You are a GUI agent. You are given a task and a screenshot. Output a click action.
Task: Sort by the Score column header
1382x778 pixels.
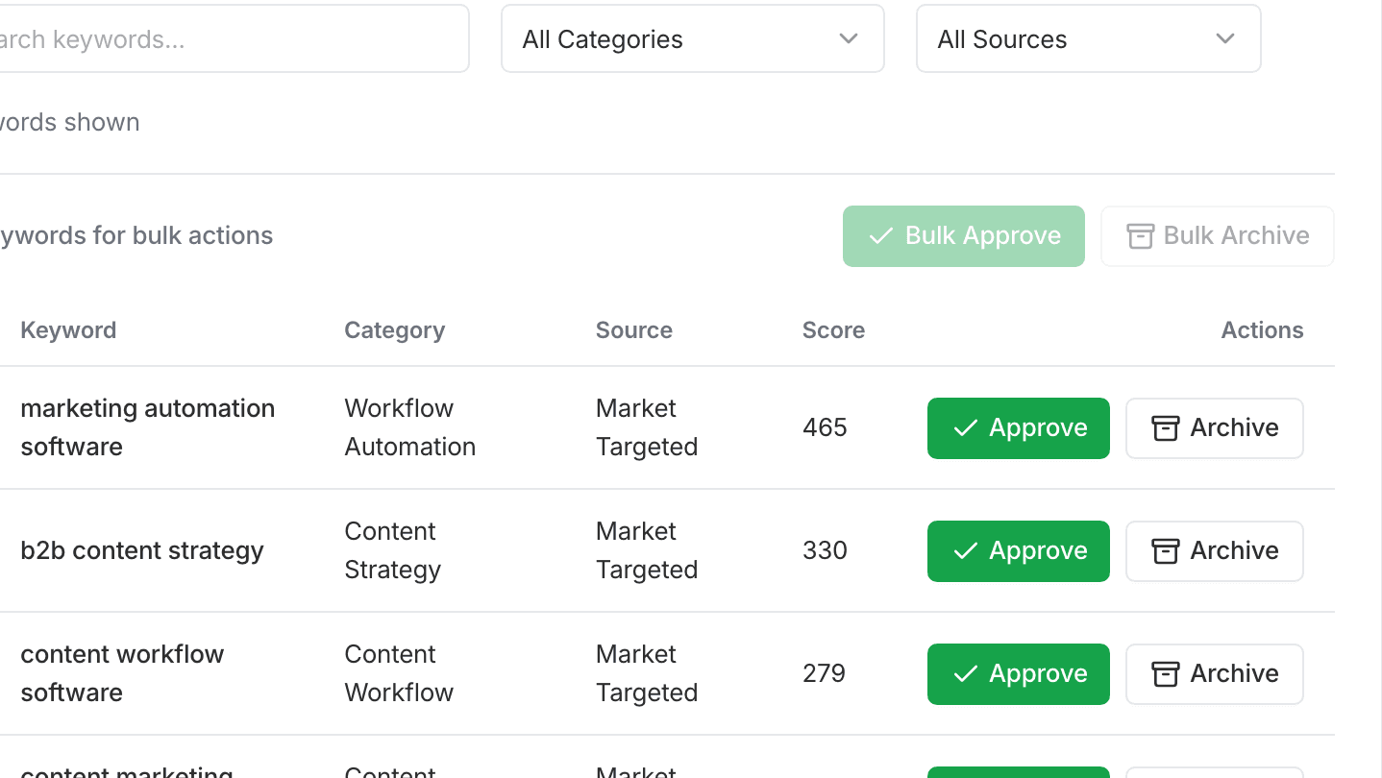(x=832, y=329)
